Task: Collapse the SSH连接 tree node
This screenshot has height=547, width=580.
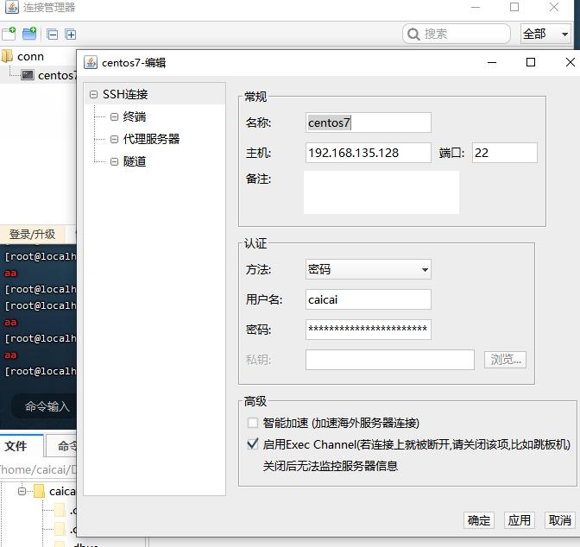Action: 93,95
